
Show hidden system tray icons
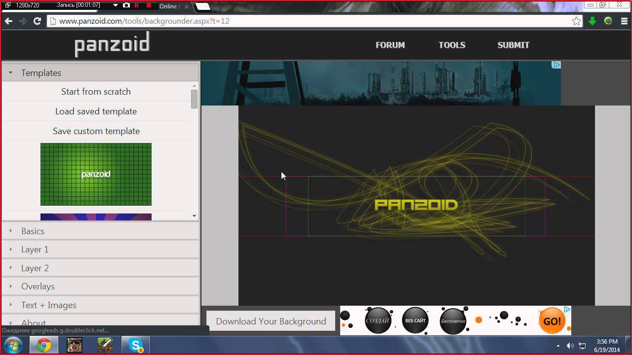point(558,346)
